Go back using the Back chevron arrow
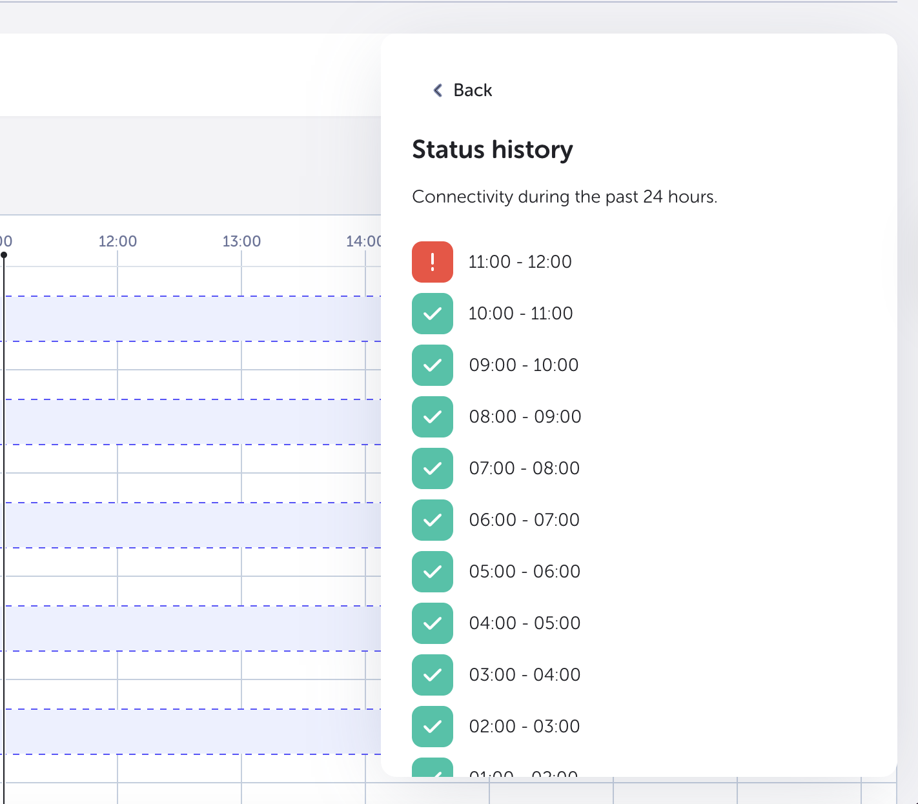This screenshot has height=804, width=918. (x=438, y=90)
